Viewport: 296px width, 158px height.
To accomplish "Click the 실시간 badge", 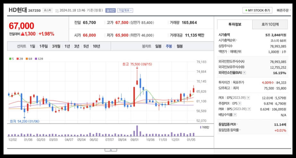I will [x=110, y=10].
